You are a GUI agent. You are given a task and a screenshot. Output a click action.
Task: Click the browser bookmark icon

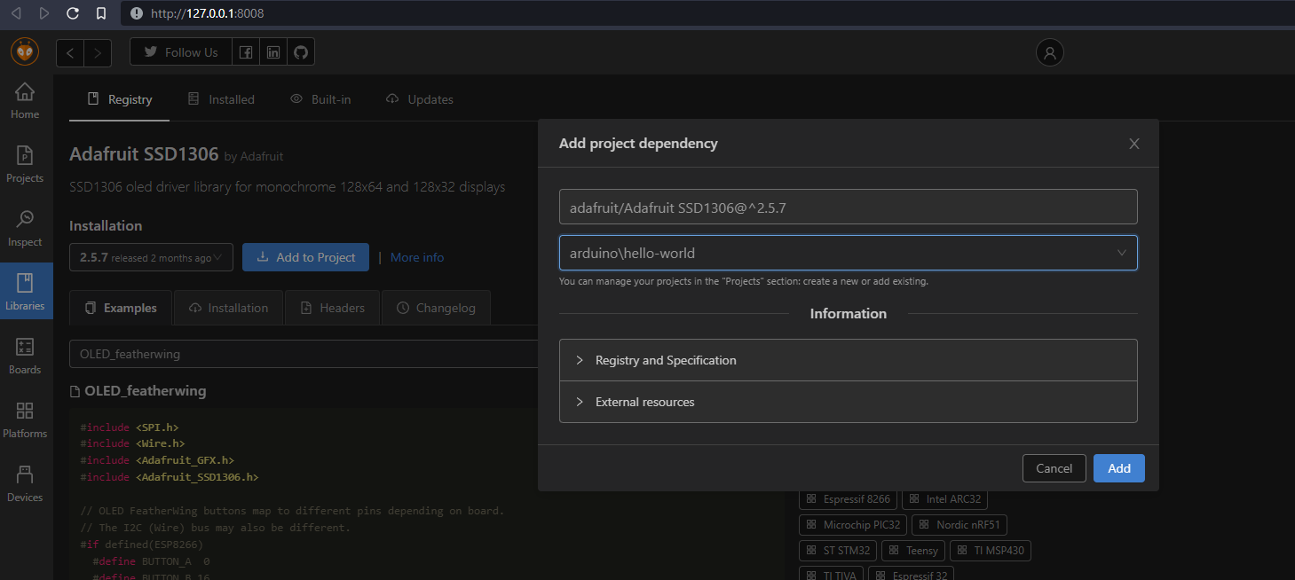point(101,13)
